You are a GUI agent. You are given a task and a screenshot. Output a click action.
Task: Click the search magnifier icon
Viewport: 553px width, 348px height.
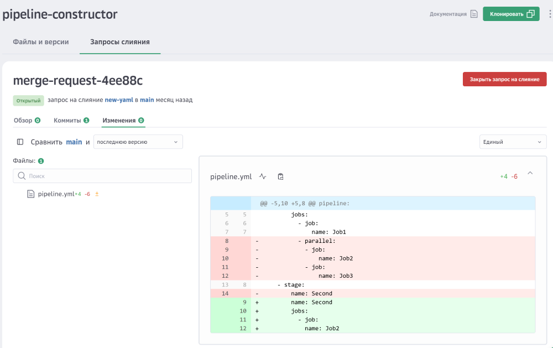click(x=22, y=176)
